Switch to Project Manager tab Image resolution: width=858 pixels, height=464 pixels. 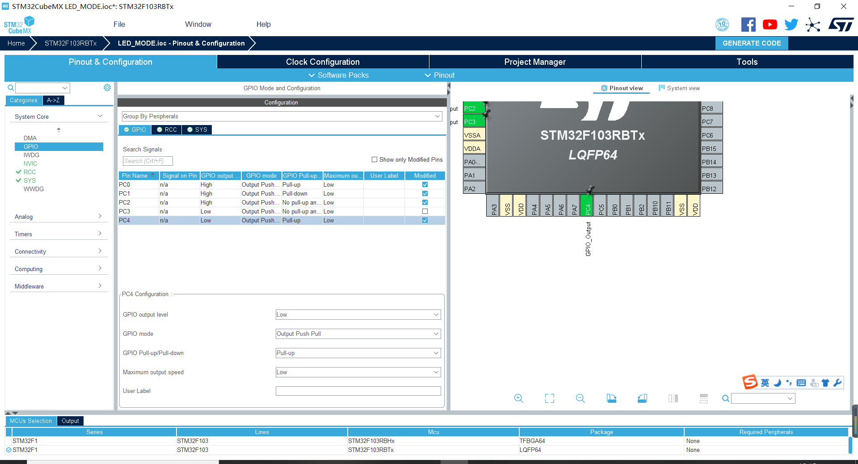click(x=535, y=62)
